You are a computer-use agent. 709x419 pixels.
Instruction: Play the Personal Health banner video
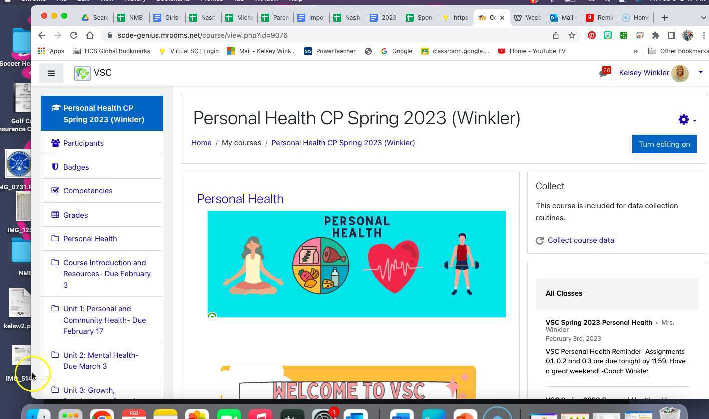(x=212, y=316)
